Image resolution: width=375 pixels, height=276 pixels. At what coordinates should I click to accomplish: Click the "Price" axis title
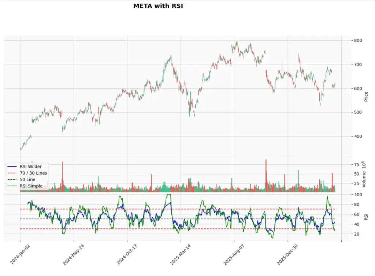click(366, 97)
